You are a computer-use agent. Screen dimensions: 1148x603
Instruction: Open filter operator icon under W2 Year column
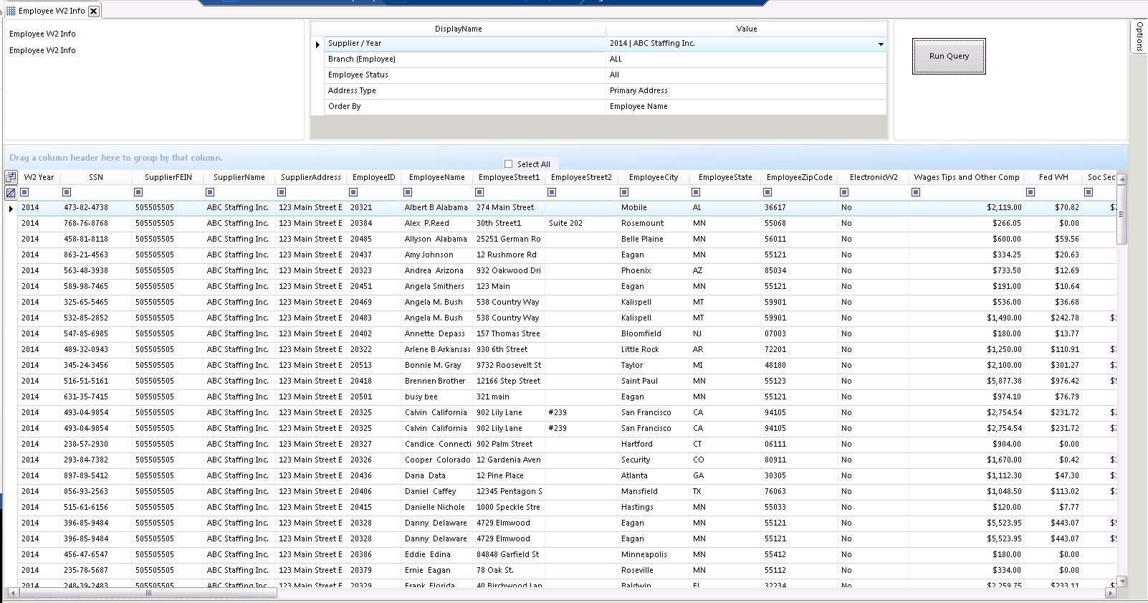pos(24,192)
